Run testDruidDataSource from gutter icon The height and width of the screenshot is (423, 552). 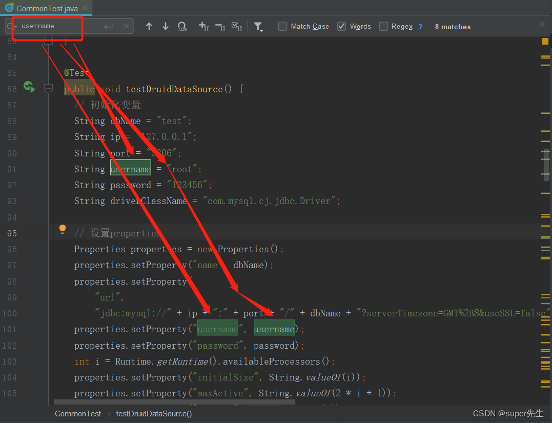[x=29, y=87]
